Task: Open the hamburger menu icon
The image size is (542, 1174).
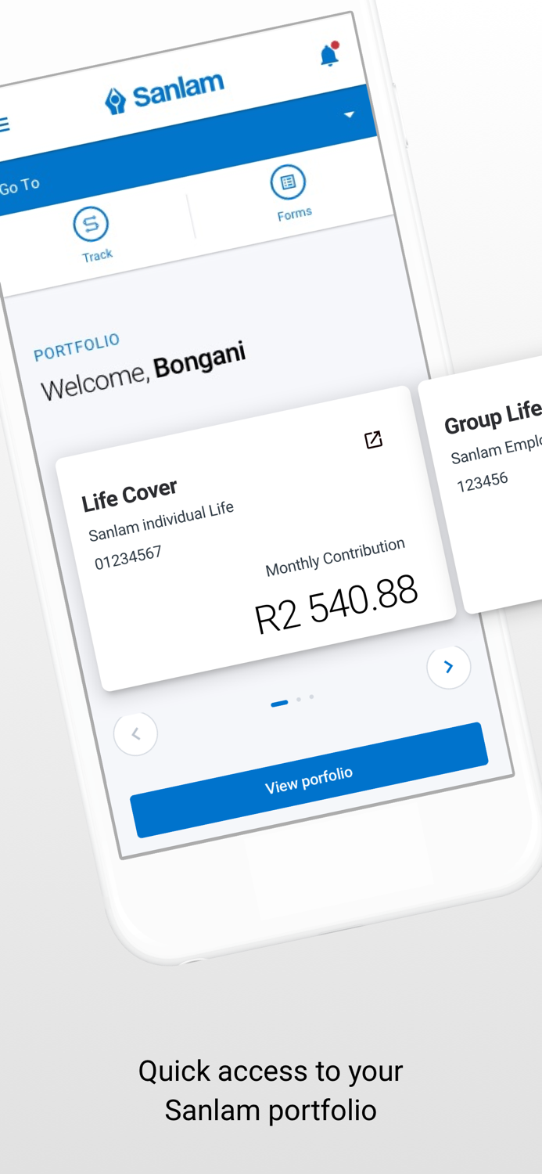Action: tap(5, 124)
